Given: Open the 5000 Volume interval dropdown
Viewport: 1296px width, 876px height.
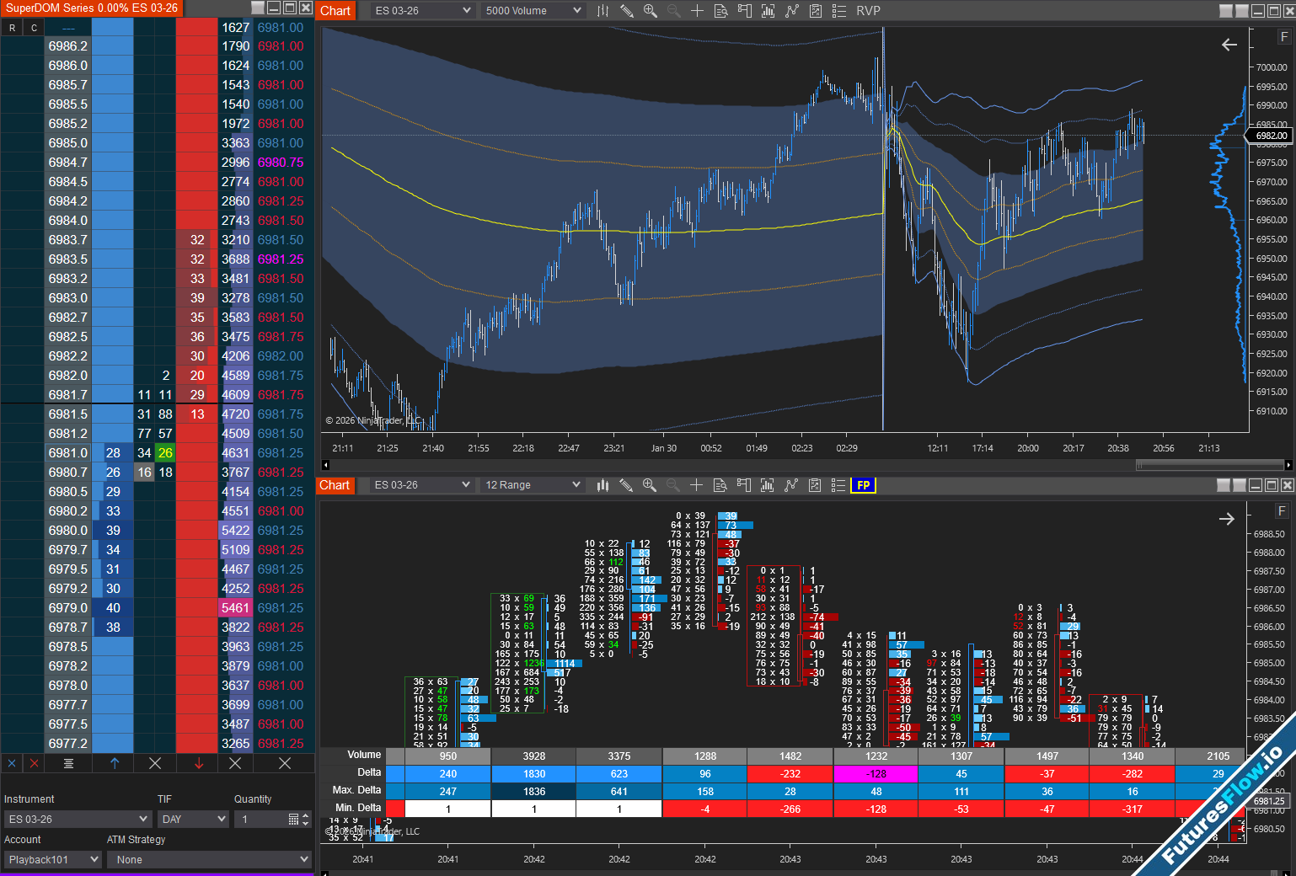Looking at the screenshot, I should pos(533,11).
